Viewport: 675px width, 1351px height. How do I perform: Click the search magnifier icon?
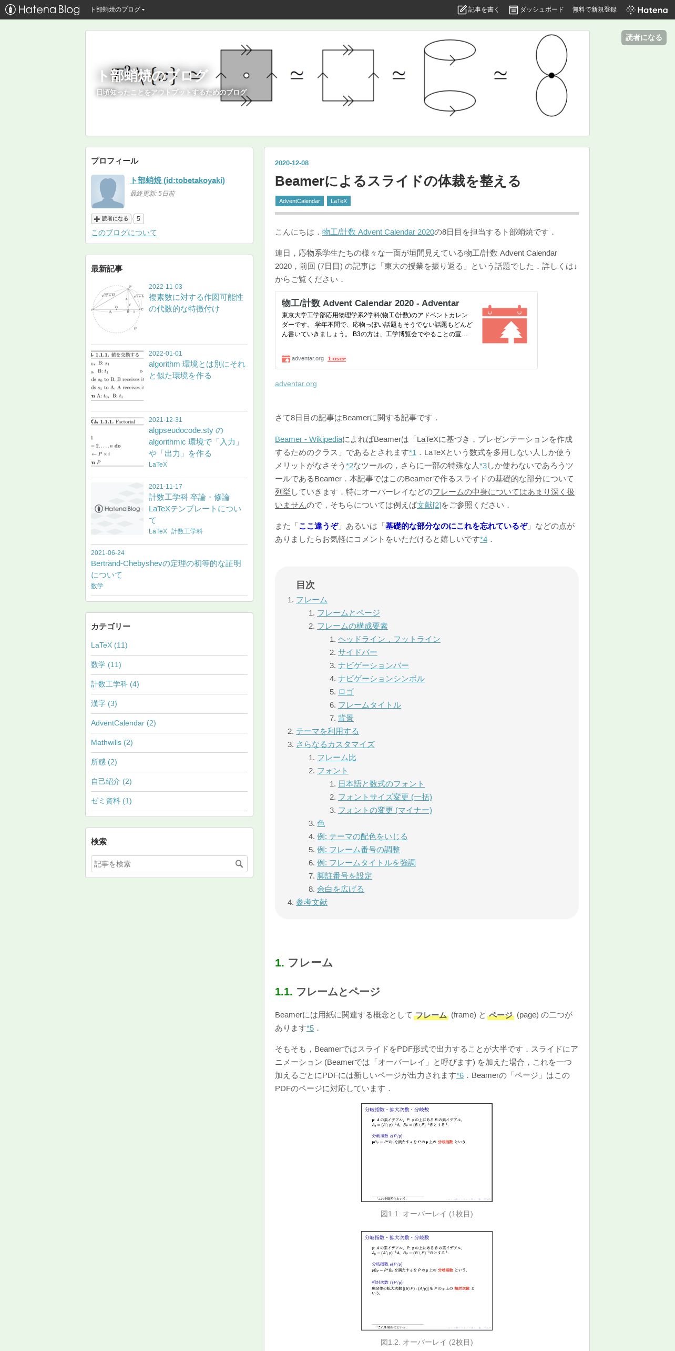[x=239, y=864]
